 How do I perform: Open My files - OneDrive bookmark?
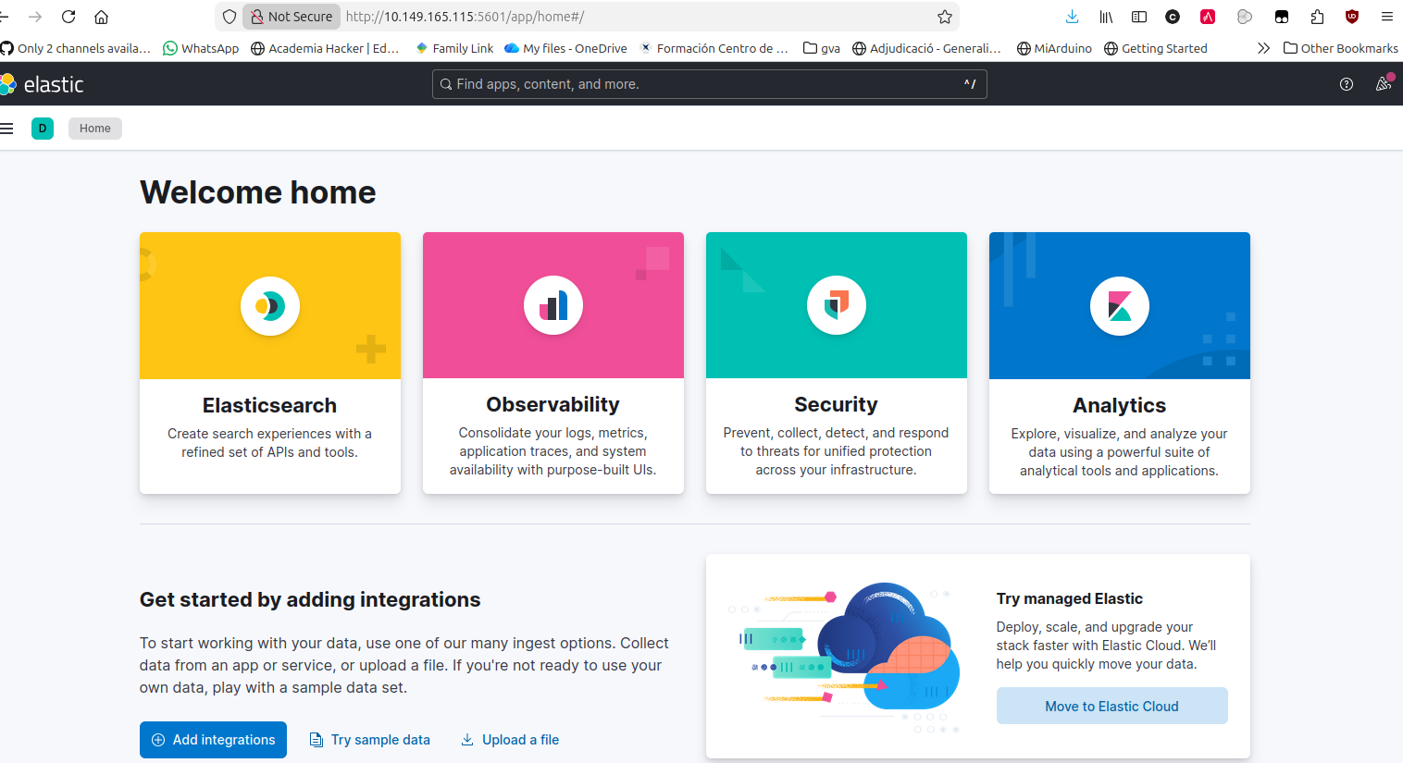pyautogui.click(x=565, y=48)
